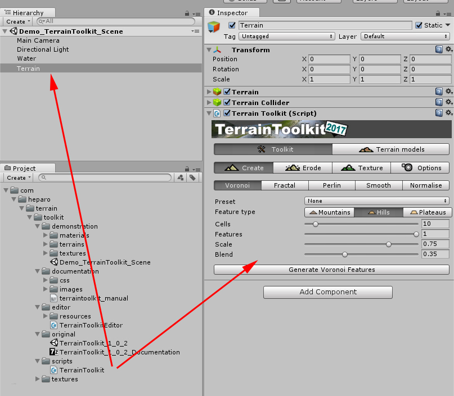Select the Fractal generator tab
This screenshot has width=454, height=396.
click(x=285, y=185)
